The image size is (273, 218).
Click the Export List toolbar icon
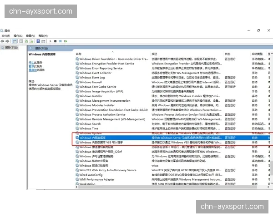31,41
